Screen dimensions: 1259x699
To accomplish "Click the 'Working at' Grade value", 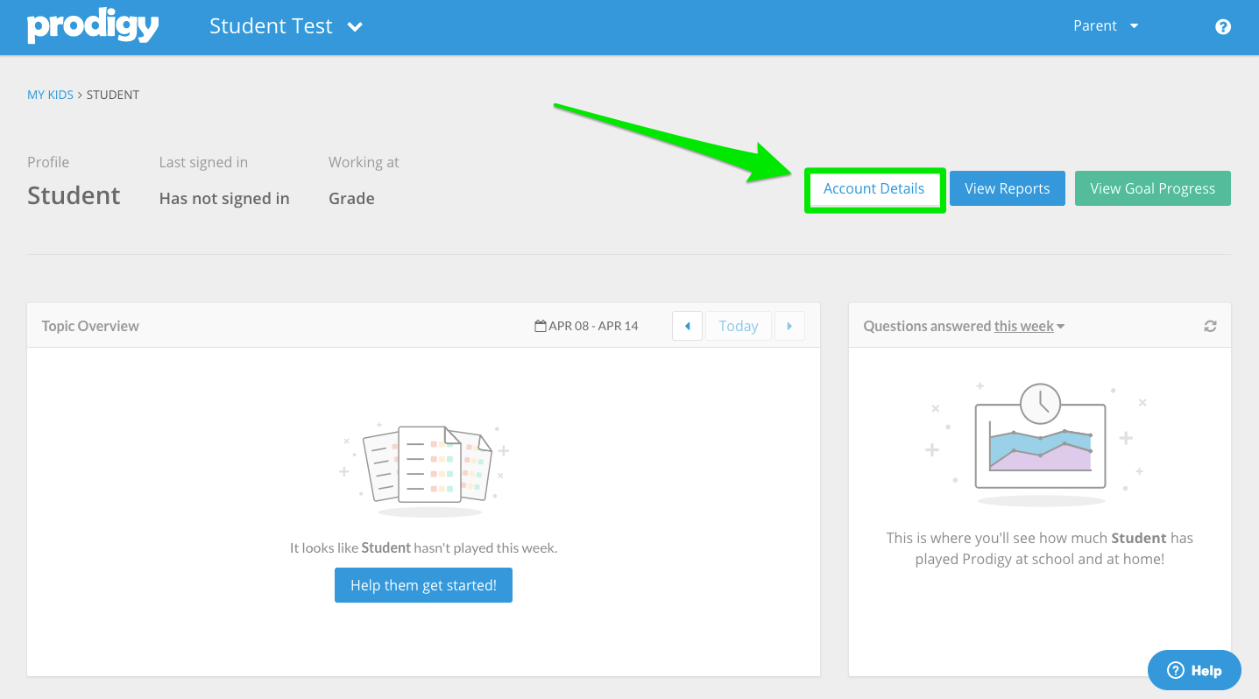I will [351, 199].
